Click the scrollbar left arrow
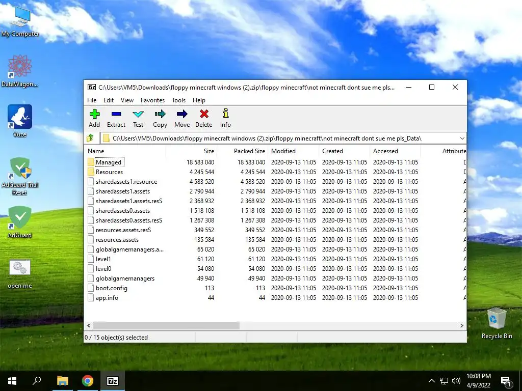This screenshot has height=391, width=522. click(89, 325)
